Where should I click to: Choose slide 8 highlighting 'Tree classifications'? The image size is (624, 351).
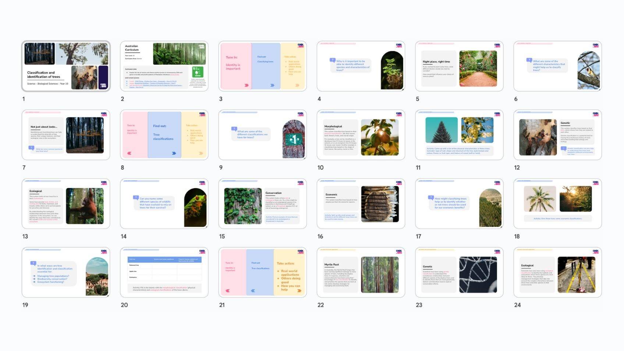pos(164,135)
